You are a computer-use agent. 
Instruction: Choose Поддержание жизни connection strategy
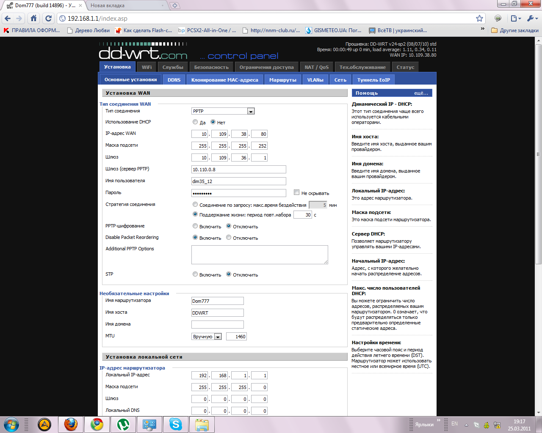(195, 214)
